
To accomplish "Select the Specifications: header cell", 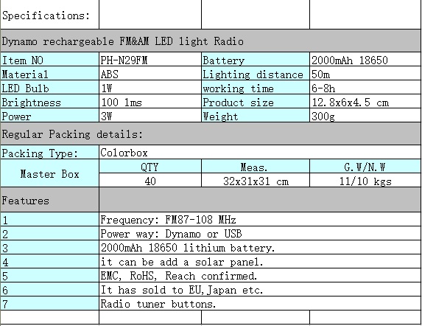I will 50,15.
